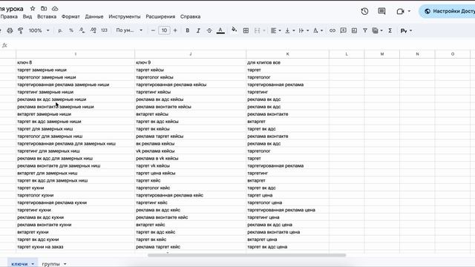Insert a chart
This screenshot has height=267, width=475.
click(354, 30)
